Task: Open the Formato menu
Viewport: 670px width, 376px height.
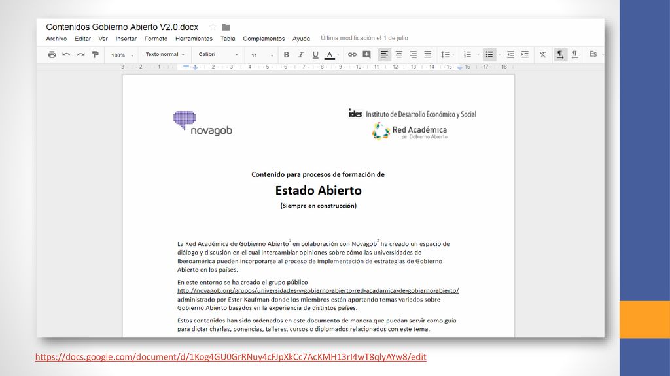Action: point(156,39)
